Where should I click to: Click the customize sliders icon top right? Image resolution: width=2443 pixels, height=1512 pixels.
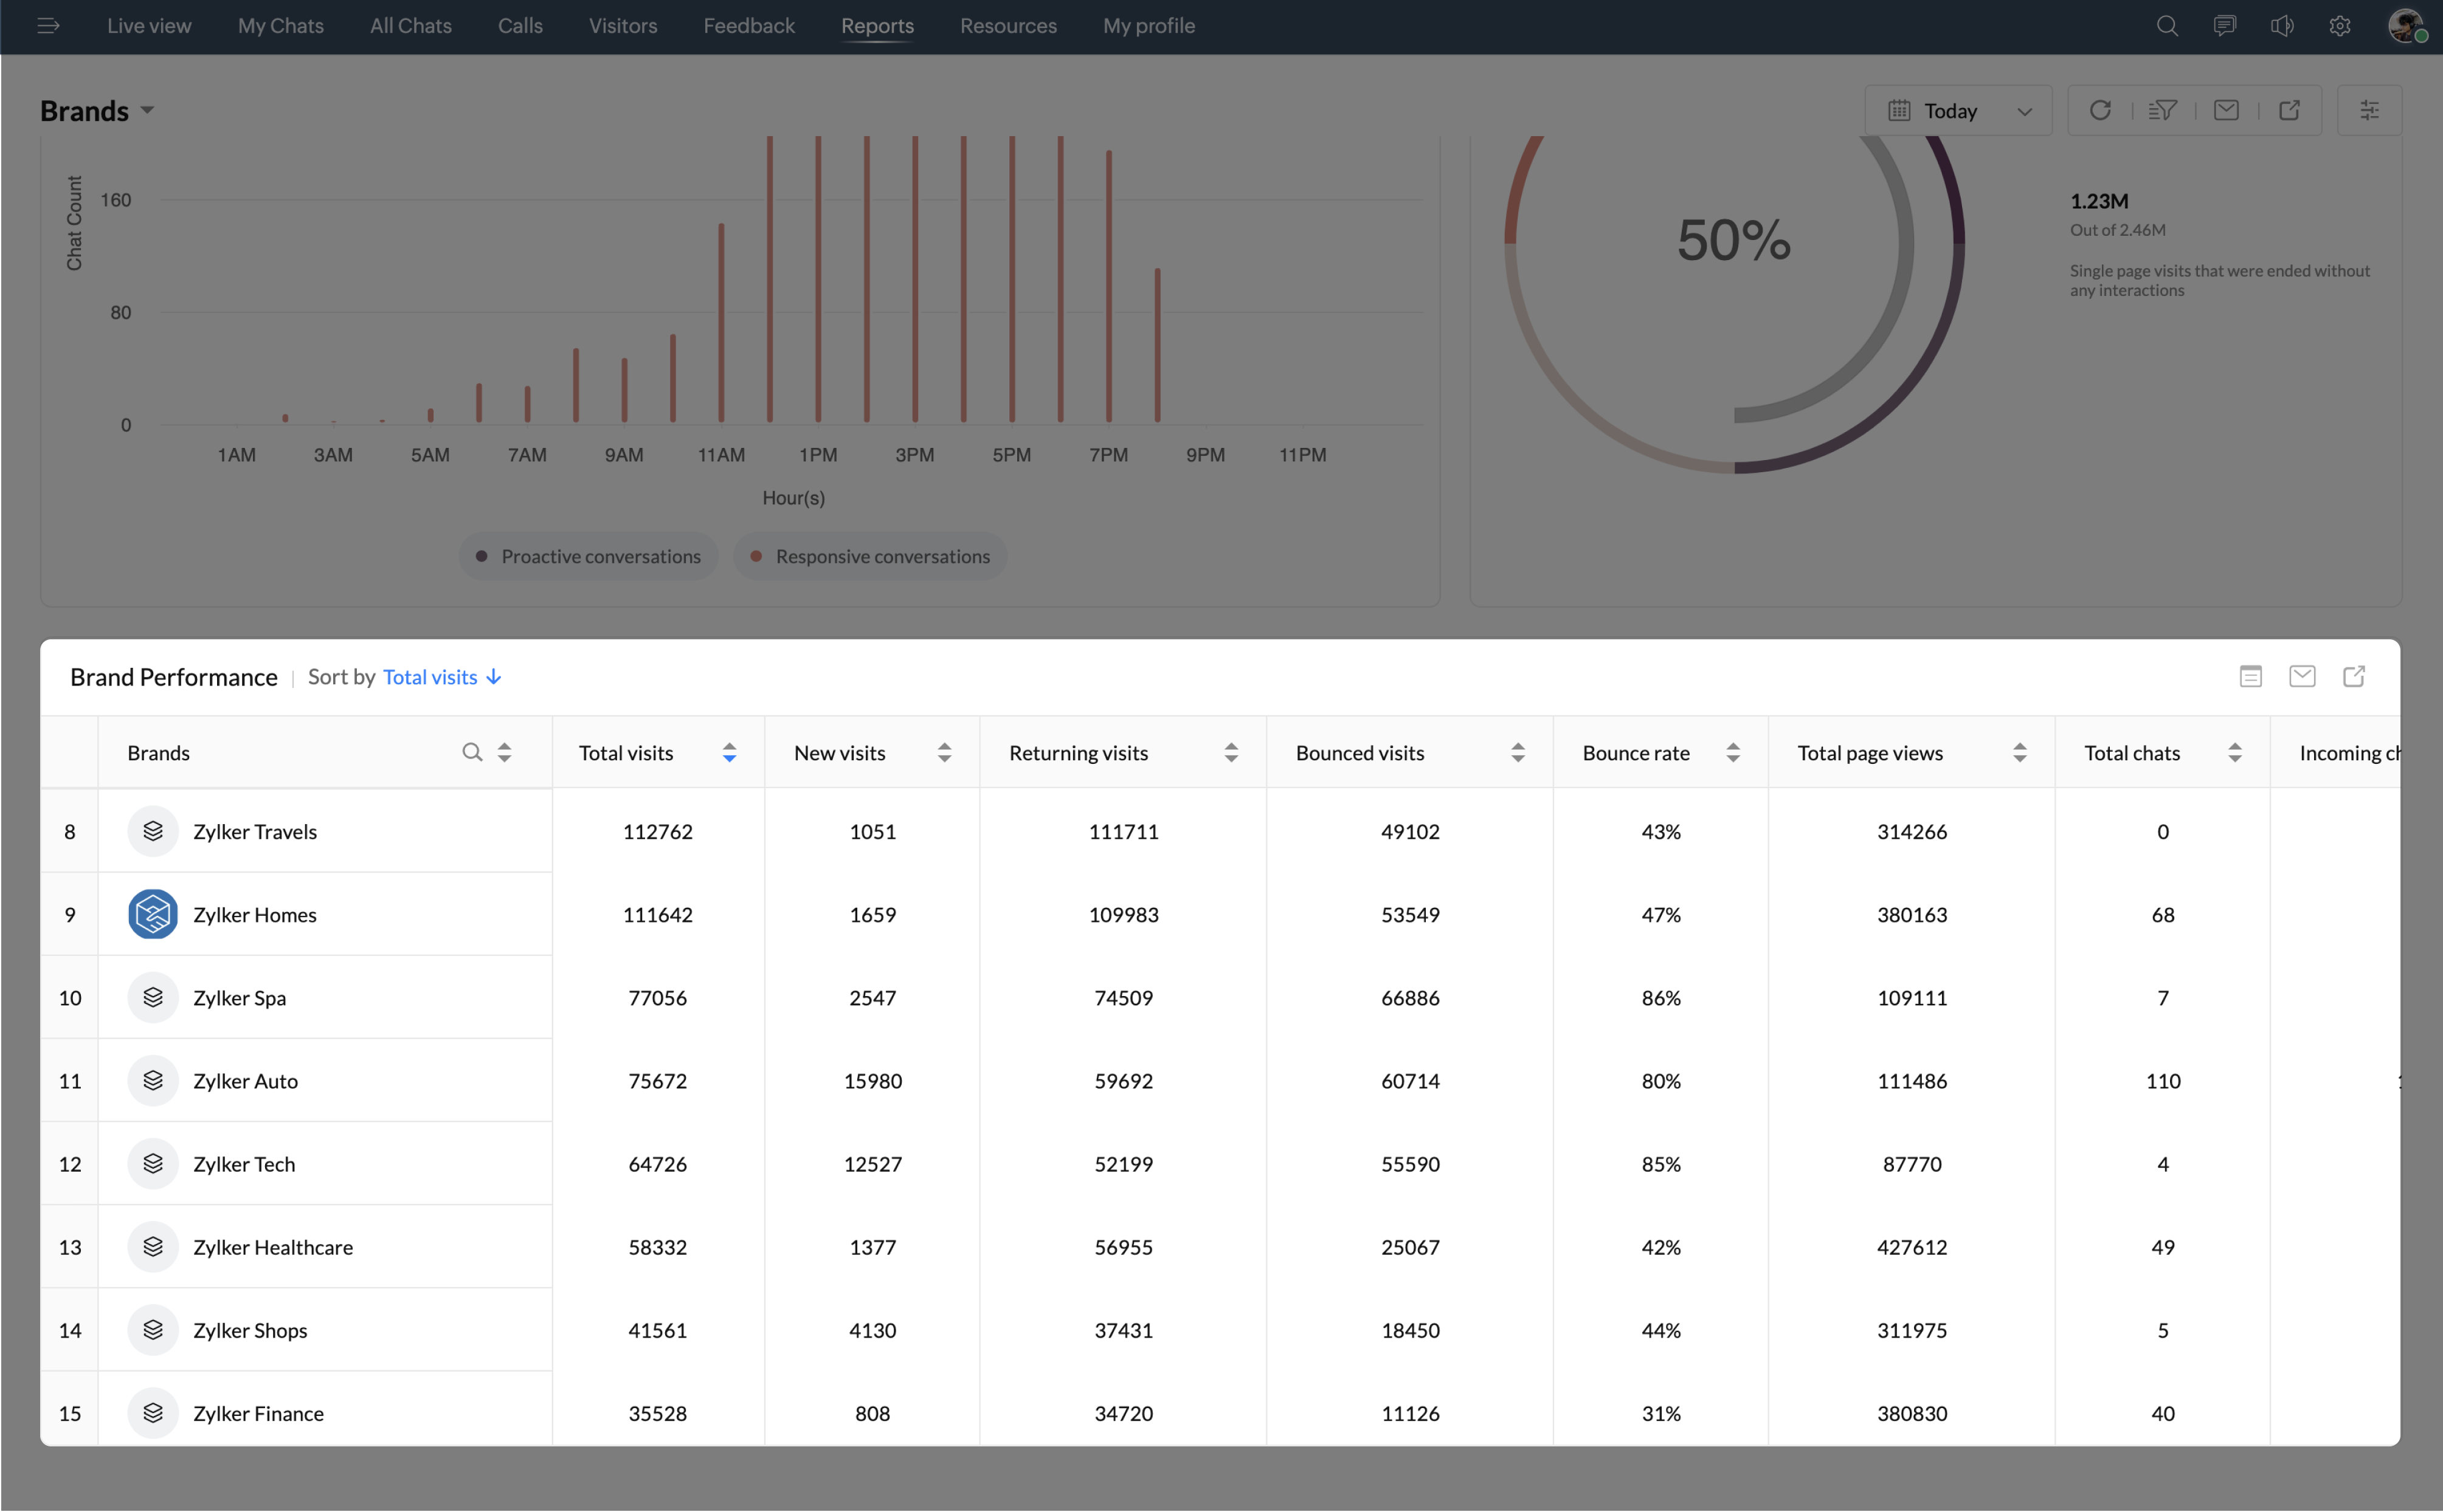[x=2369, y=110]
